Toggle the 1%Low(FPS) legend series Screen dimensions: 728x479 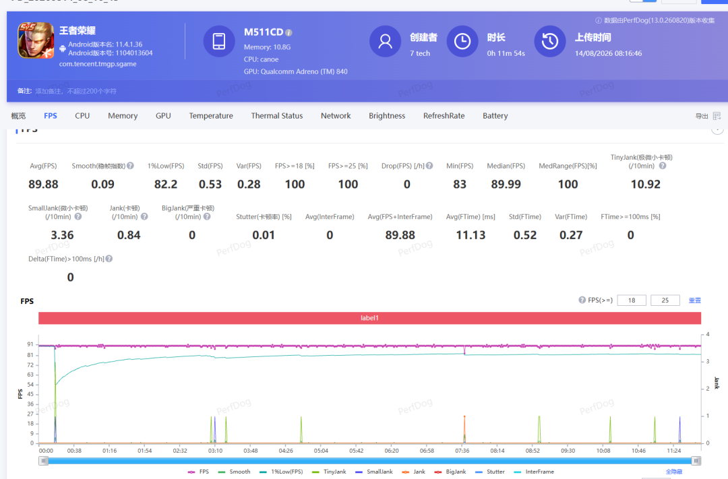pos(281,472)
